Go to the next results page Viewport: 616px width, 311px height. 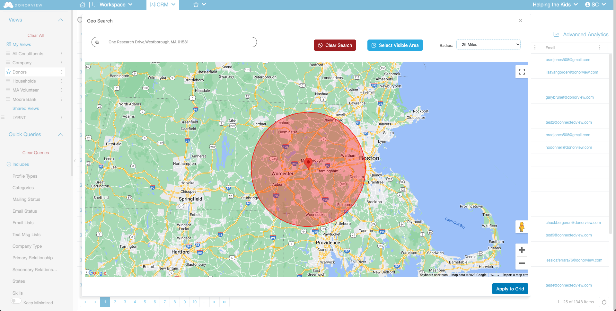(x=215, y=302)
